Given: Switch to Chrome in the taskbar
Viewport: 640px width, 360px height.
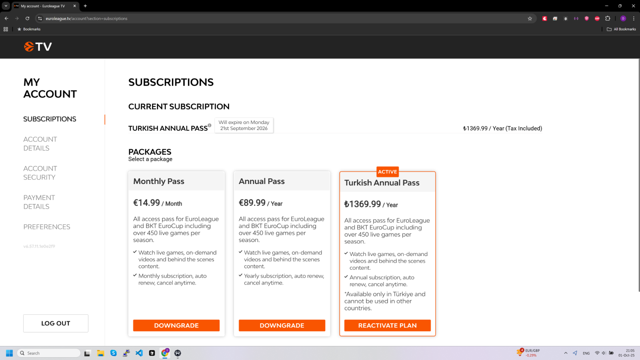Looking at the screenshot, I should coord(165,353).
